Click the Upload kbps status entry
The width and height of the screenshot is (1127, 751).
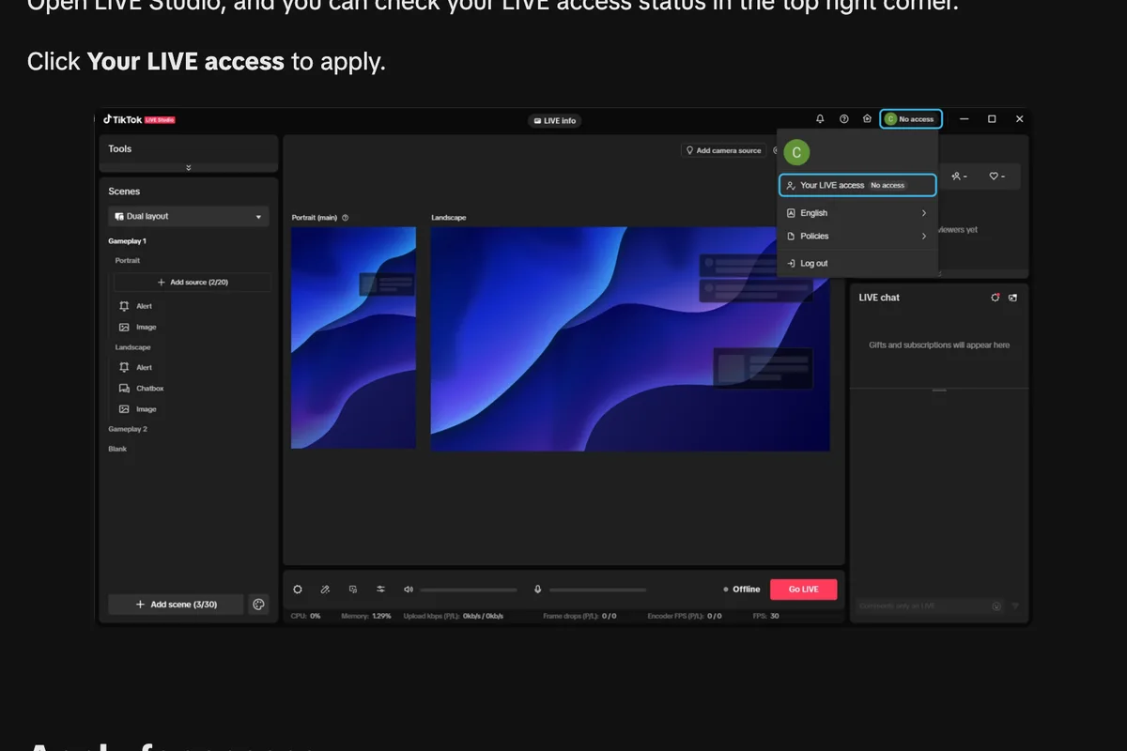click(454, 617)
